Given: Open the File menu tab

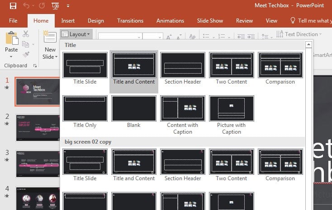Looking at the screenshot, I should coord(13,21).
